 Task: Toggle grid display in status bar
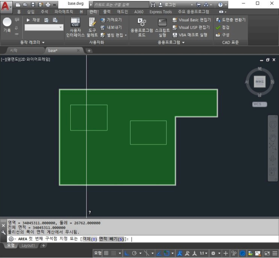pyautogui.click(x=106, y=253)
